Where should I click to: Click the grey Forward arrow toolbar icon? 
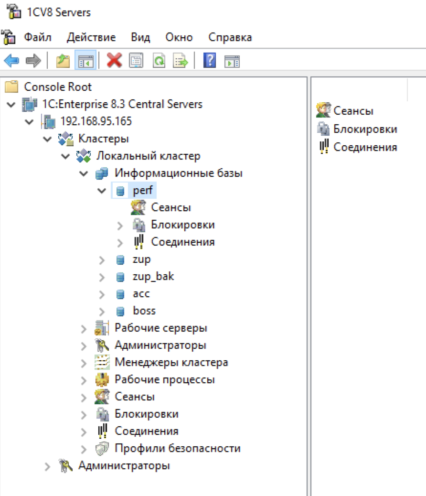[33, 60]
